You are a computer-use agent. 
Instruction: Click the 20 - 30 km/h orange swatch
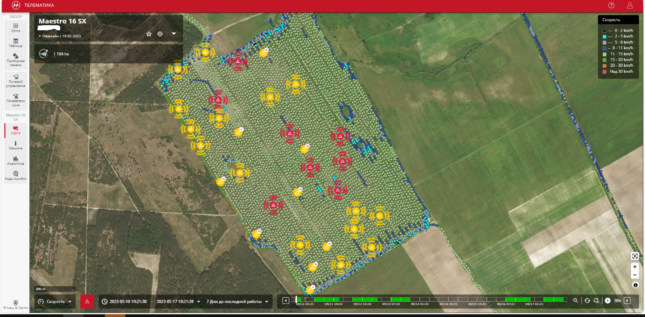(x=604, y=65)
